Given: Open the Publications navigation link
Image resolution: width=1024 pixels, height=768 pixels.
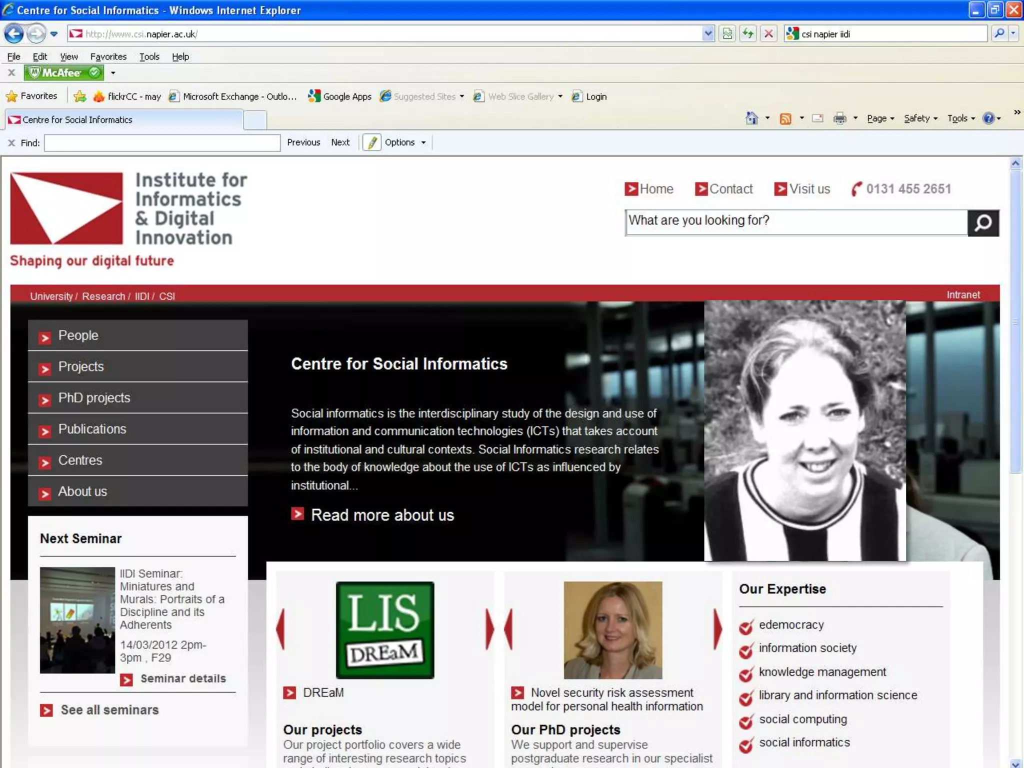Looking at the screenshot, I should pos(92,429).
